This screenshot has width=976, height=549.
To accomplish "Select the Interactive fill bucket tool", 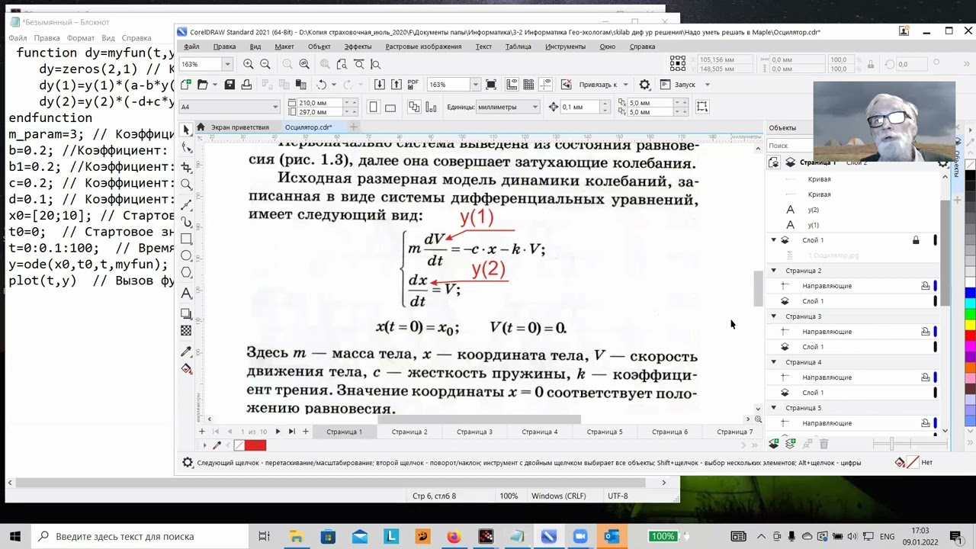I will click(x=186, y=369).
